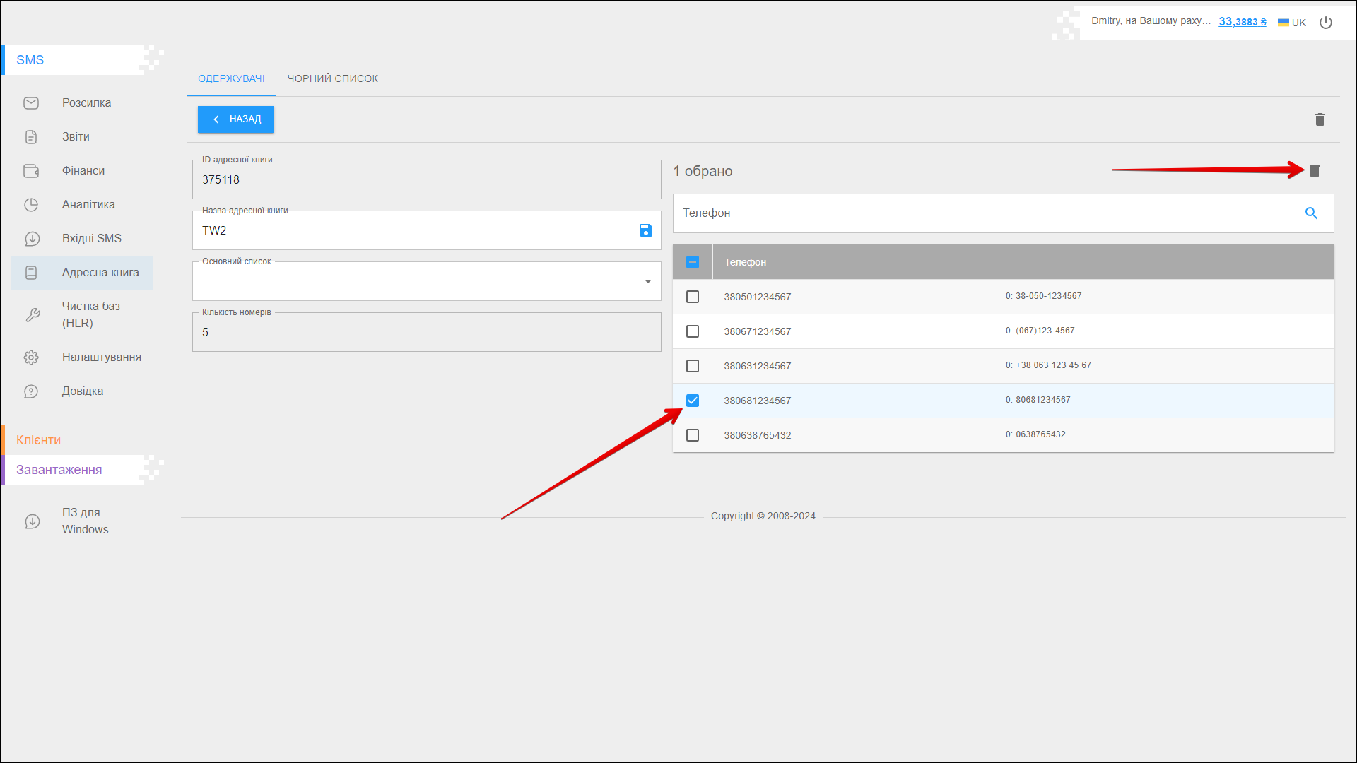Image resolution: width=1357 pixels, height=763 pixels.
Task: Click the top-right trash icon beside НАЗАД row
Action: [x=1320, y=119]
